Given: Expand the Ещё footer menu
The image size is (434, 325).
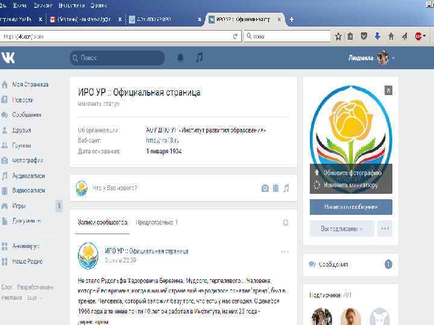Looking at the screenshot, I should click(x=34, y=298).
